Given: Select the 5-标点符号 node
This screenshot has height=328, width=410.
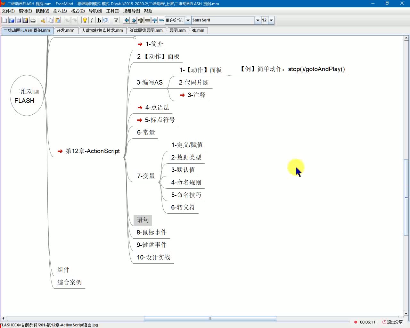Looking at the screenshot, I should point(156,120).
